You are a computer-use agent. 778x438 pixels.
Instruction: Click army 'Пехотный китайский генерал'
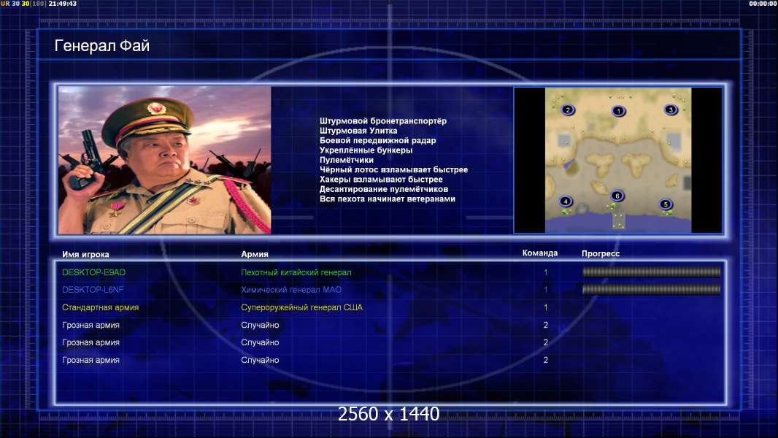tap(296, 272)
